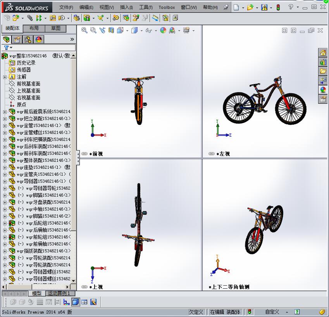Expand the wqr指拨装配153462146 tree node
Image resolution: width=329 pixels, height=317 pixels.
pyautogui.click(x=5, y=251)
